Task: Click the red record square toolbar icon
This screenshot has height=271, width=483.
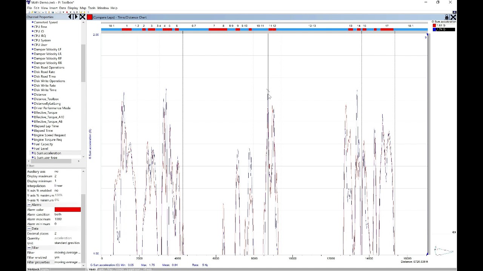Action: 68,12
